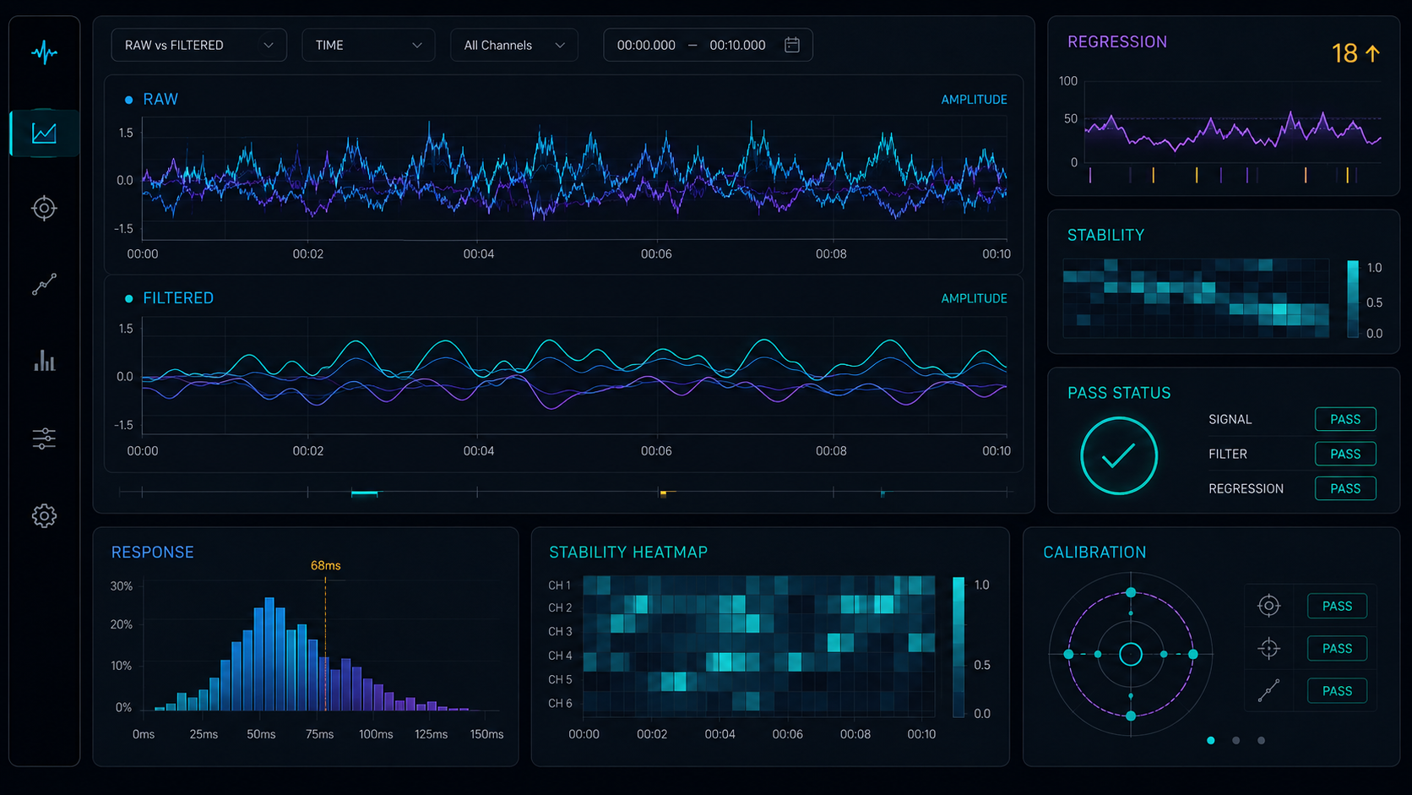Select the line chart sidebar icon
Screen dimensions: 1412x795
(x=44, y=133)
